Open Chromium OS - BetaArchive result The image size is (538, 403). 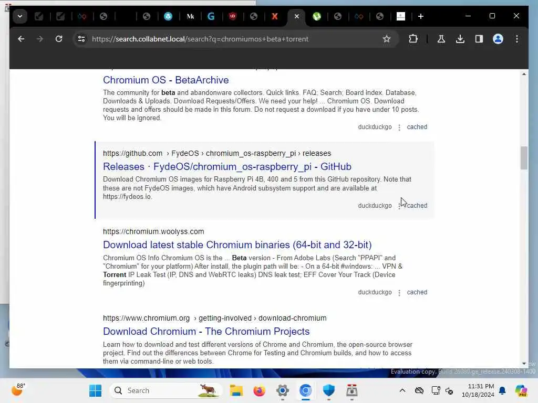[165, 80]
